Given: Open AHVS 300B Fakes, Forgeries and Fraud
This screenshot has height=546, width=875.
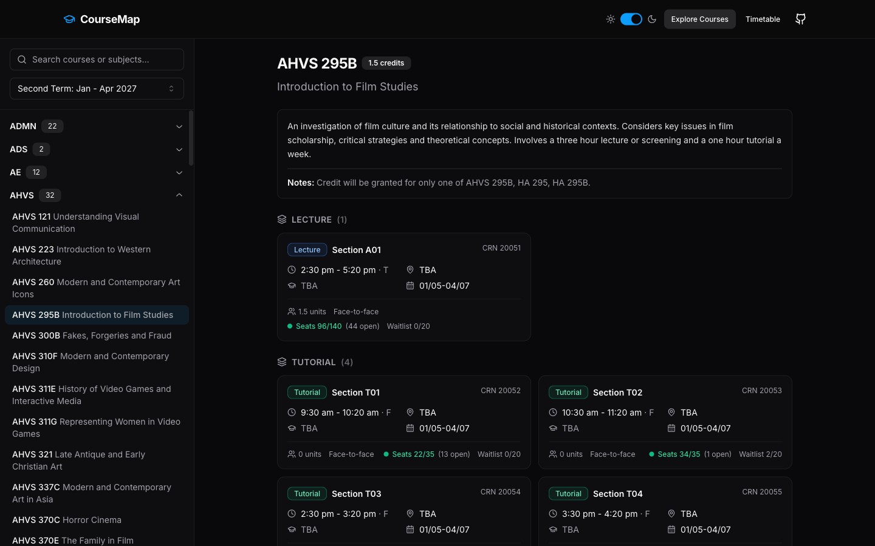Looking at the screenshot, I should [97, 335].
